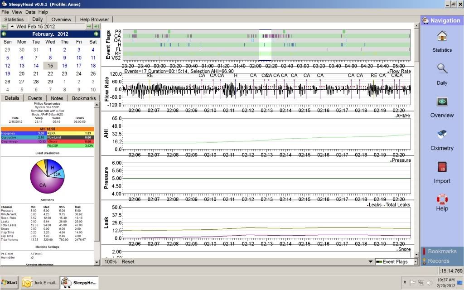Open the Oximetry icon in Navigation
The image size is (464, 290).
tap(442, 135)
